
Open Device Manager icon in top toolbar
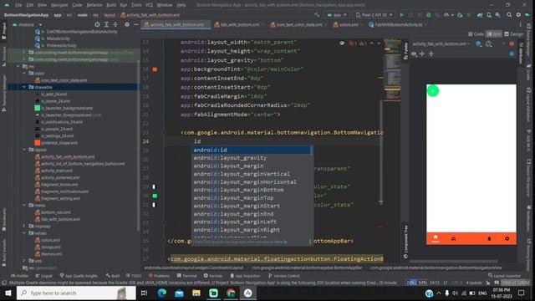pyautogui.click(x=489, y=15)
